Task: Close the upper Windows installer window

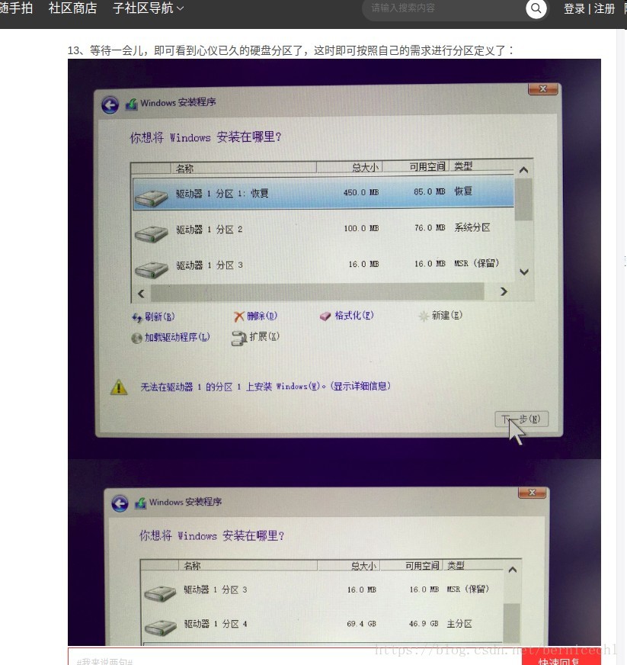Action: (543, 89)
